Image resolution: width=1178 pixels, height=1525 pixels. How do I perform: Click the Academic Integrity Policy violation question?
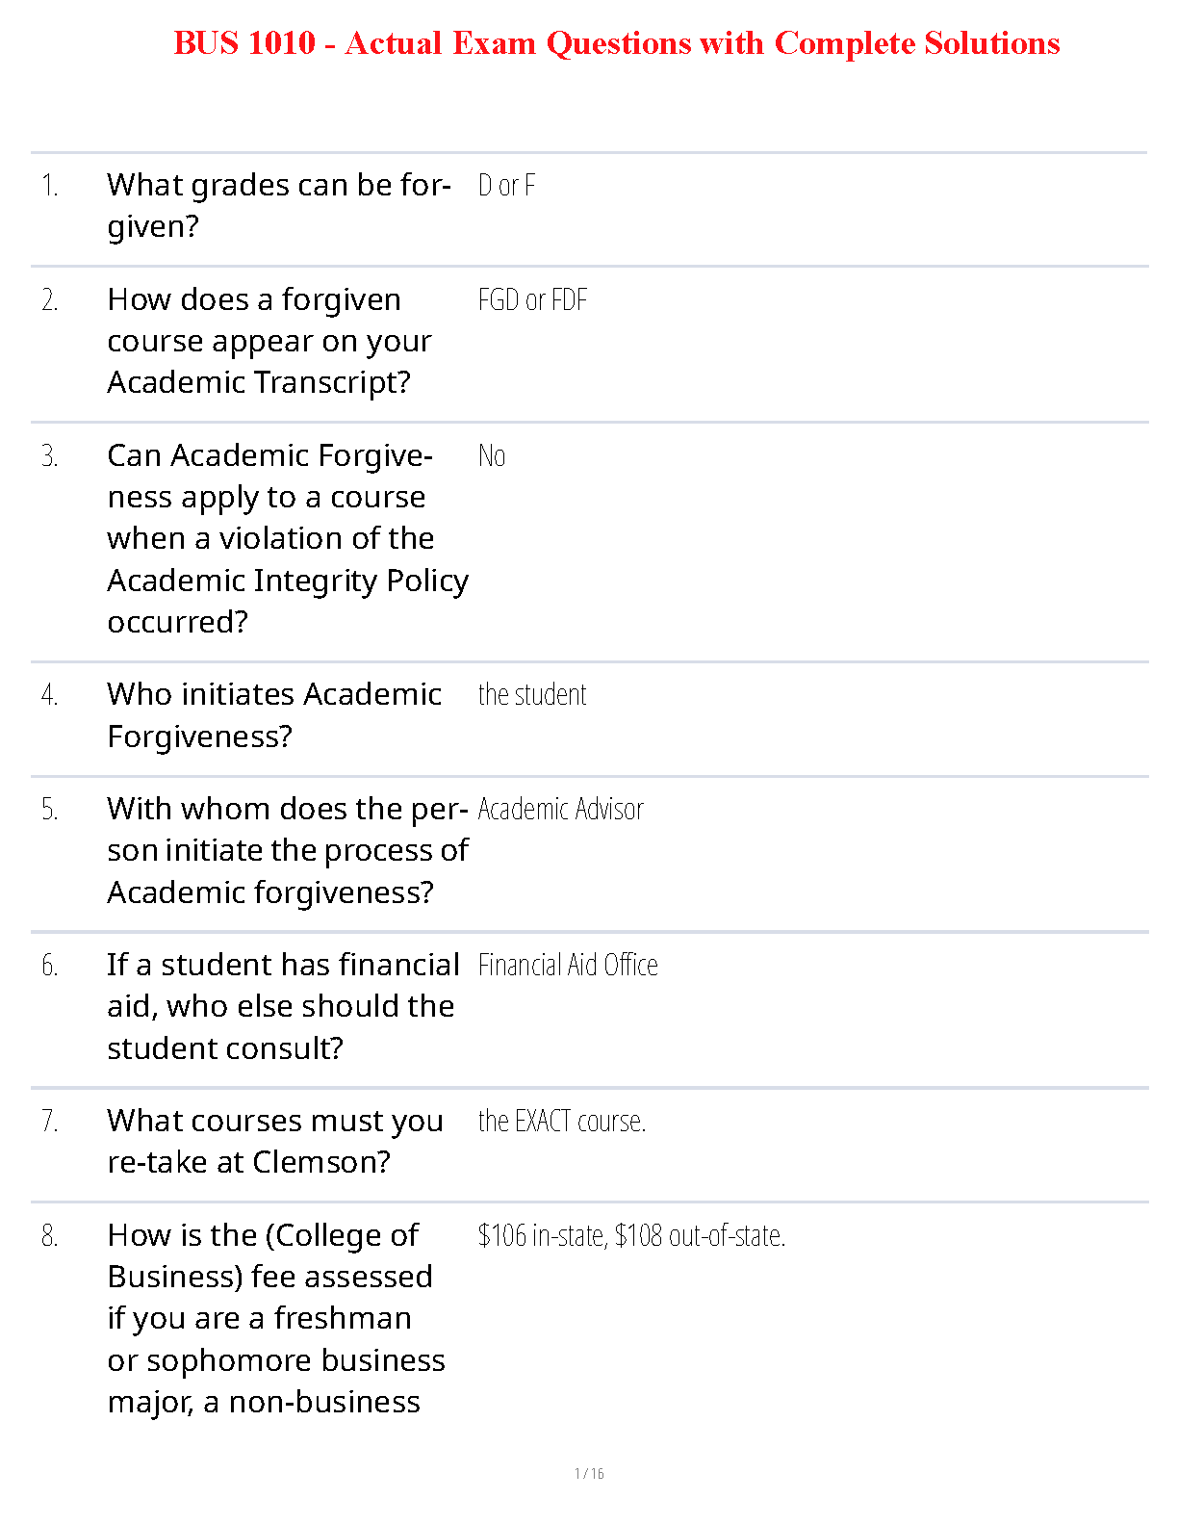(x=287, y=538)
